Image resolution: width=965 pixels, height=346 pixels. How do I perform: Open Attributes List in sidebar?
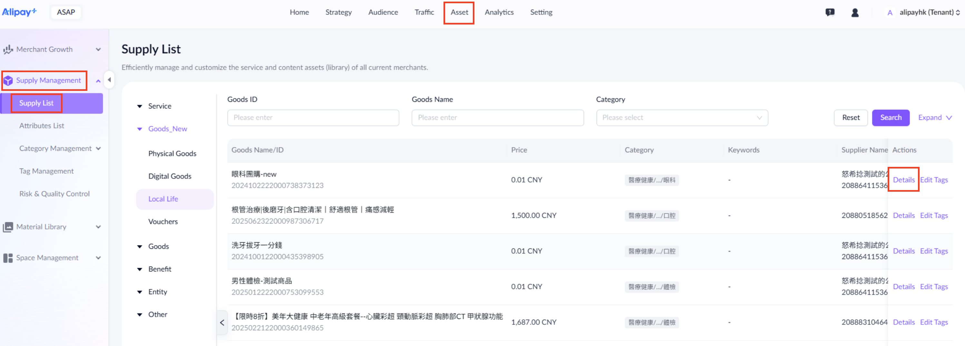coord(42,126)
